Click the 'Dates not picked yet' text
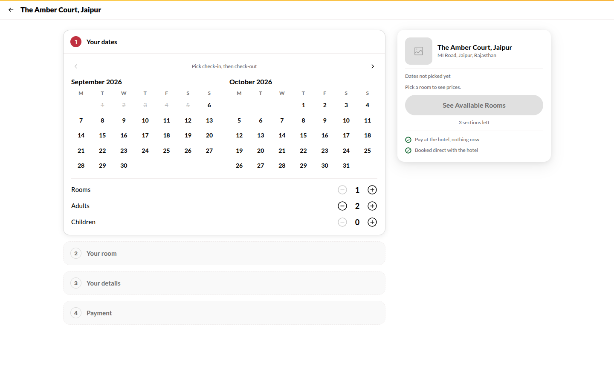 pyautogui.click(x=428, y=76)
